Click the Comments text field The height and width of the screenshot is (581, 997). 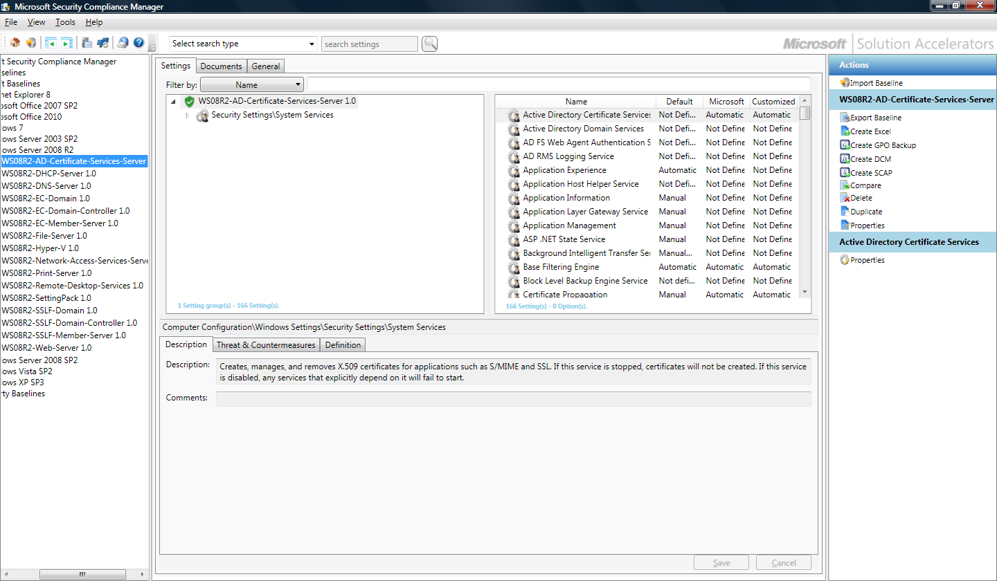pyautogui.click(x=513, y=399)
